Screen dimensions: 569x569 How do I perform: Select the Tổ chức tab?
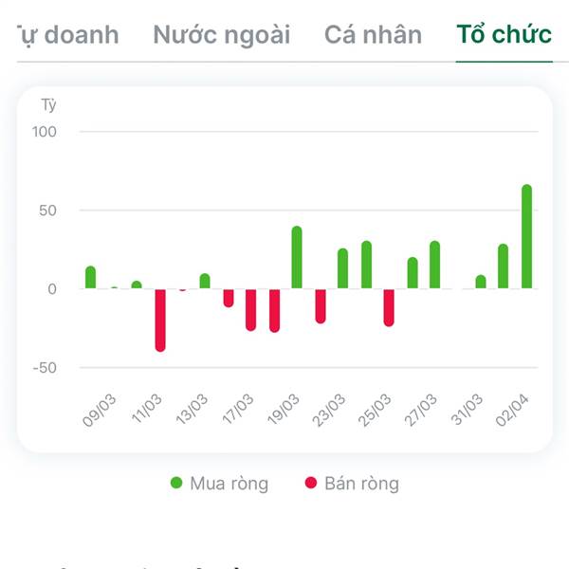point(504,35)
